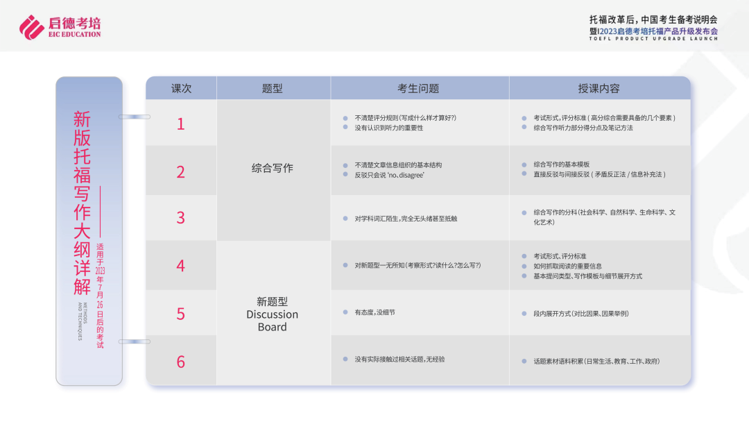Click the bullet before 考试形式、评分标准
This screenshot has width=749, height=422.
pyautogui.click(x=524, y=255)
